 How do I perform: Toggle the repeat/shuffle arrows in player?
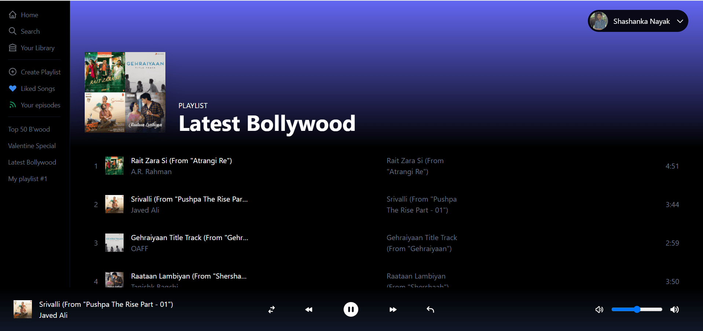[x=271, y=310]
